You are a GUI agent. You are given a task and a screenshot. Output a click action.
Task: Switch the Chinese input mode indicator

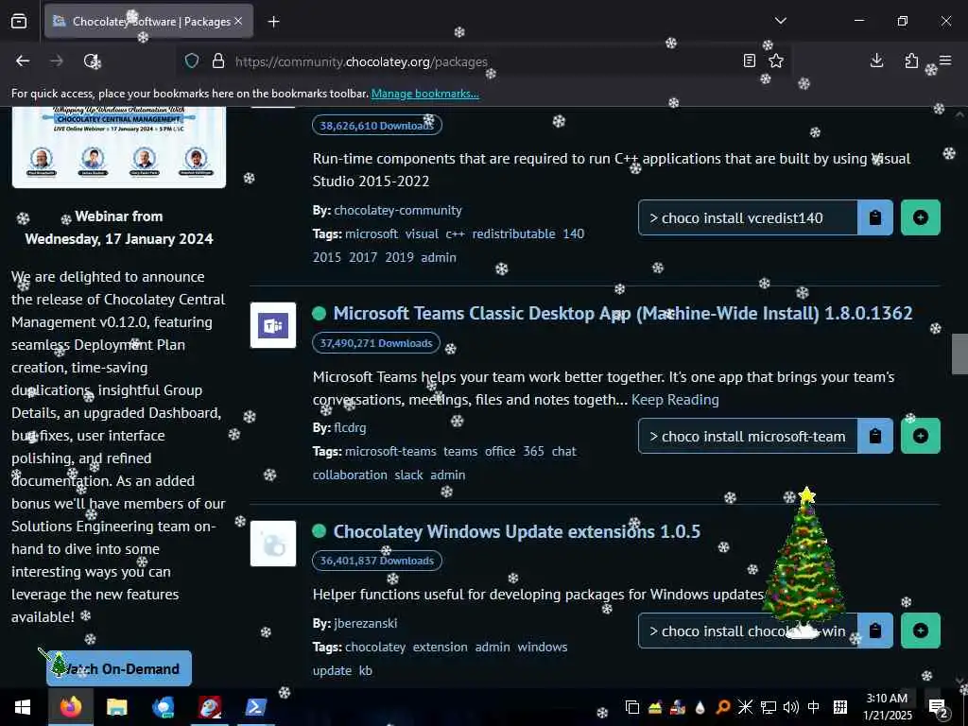pos(814,707)
